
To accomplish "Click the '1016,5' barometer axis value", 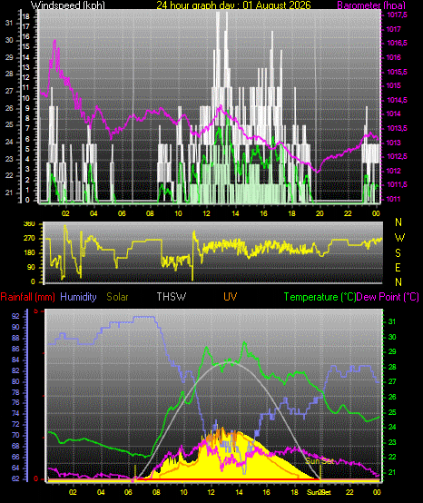I will [397, 43].
